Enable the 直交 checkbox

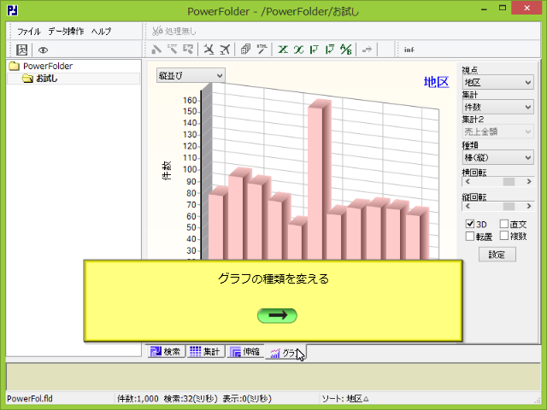tap(504, 224)
